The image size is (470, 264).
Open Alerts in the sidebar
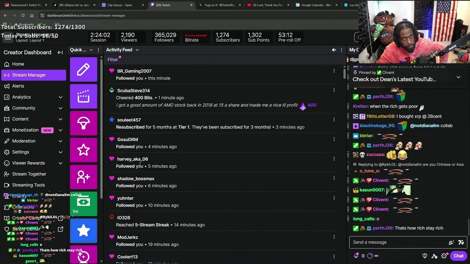(34, 86)
